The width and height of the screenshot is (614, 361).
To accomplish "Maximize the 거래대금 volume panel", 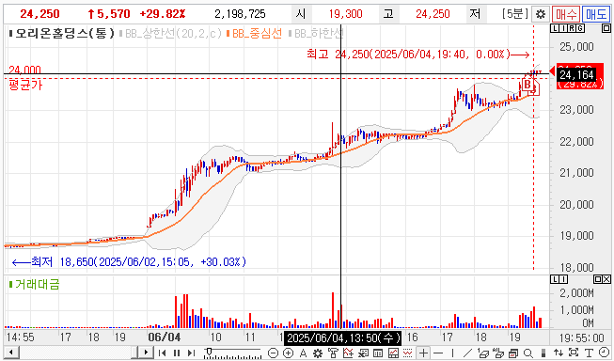I will (x=598, y=279).
